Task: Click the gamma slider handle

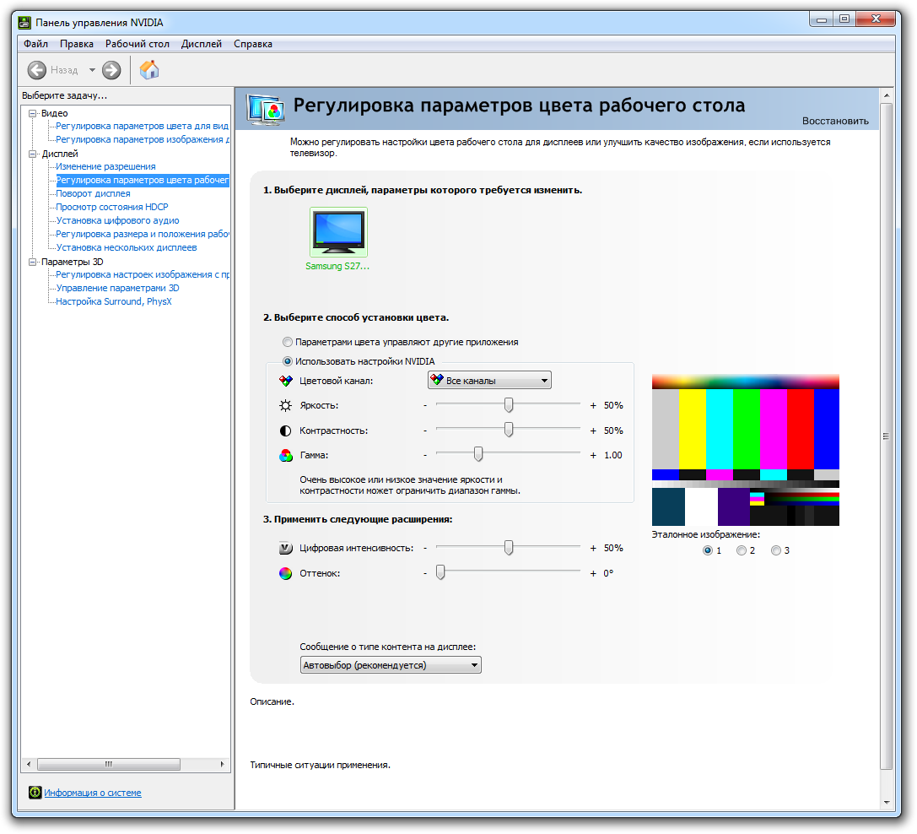Action: click(x=478, y=454)
